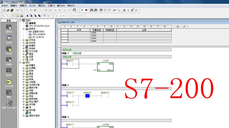Select the highlighted I0.2 normally closed contact
229x128 pixels.
[x=88, y=96]
